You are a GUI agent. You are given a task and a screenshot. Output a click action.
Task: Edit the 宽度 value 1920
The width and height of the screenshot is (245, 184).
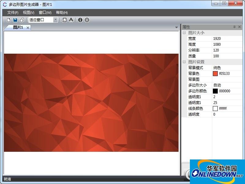pyautogui.click(x=227, y=39)
